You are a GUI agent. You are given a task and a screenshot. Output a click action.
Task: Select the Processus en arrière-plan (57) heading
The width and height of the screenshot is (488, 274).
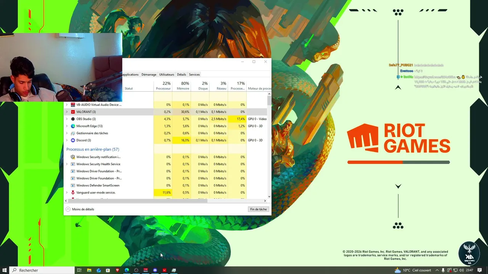93,149
